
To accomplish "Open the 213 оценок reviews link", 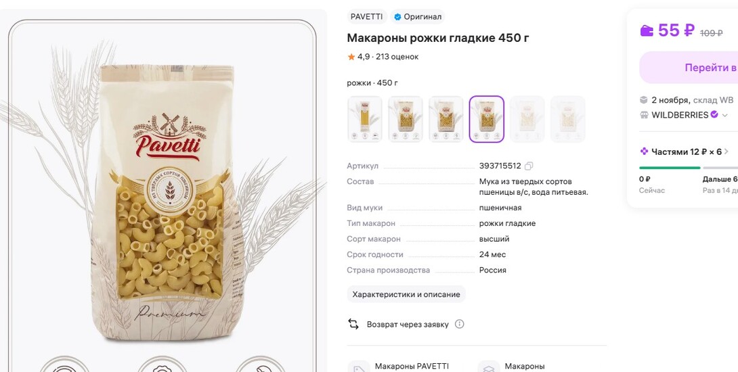I will [x=397, y=57].
